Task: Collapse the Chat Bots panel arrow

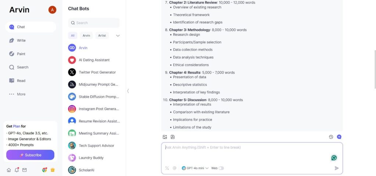Action: pyautogui.click(x=128, y=91)
